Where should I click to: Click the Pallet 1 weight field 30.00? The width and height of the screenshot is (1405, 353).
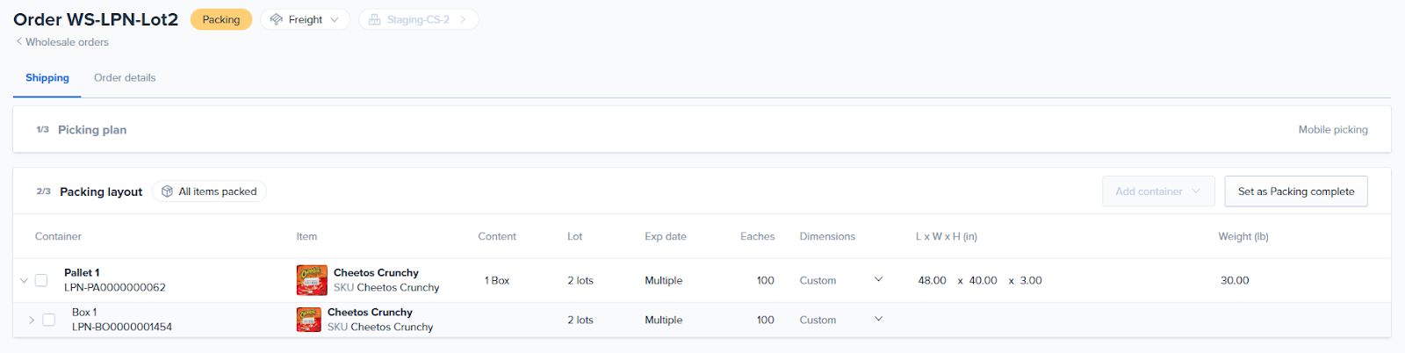1234,281
